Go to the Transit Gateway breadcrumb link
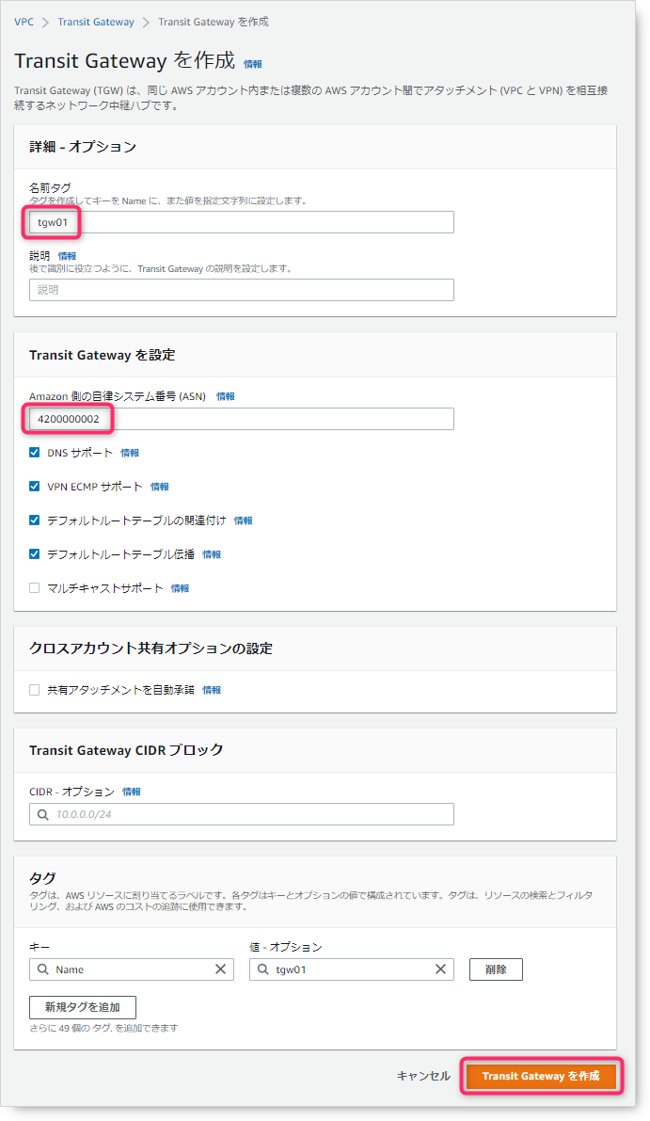The image size is (650, 1121). [x=96, y=23]
